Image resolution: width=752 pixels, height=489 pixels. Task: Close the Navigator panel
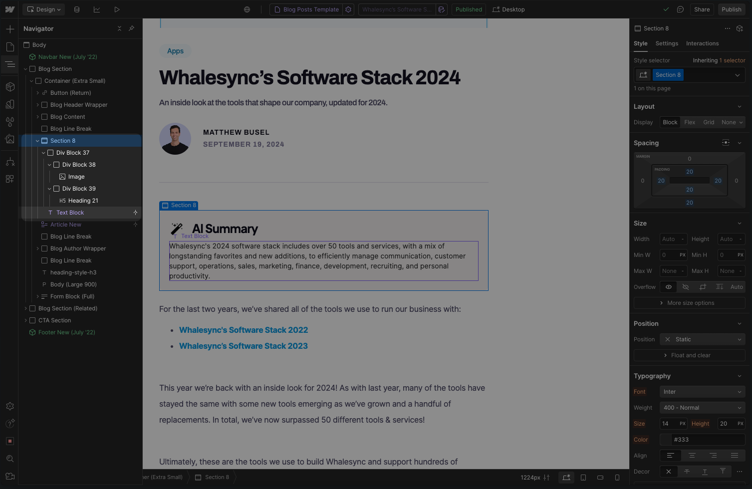coord(119,28)
